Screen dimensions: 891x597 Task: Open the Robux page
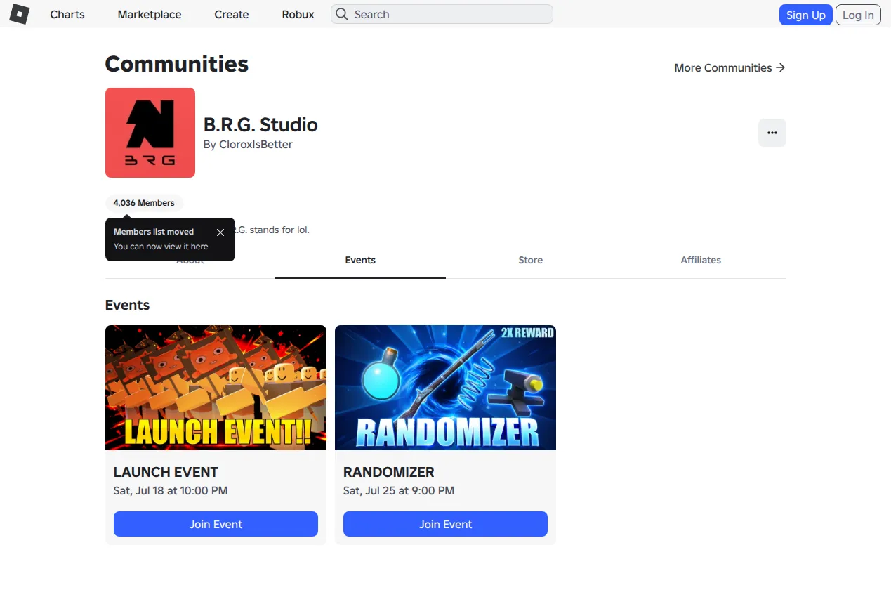(x=298, y=14)
